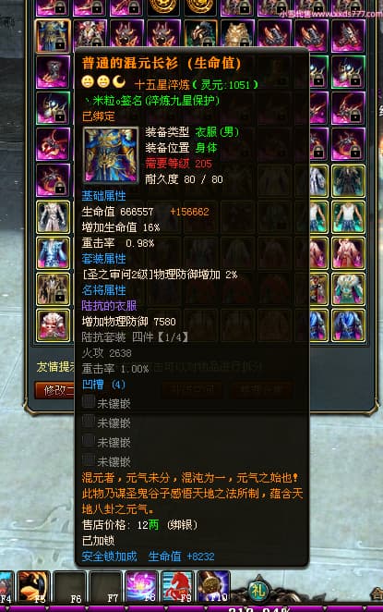Activate the purple vortex skill on F8
Image resolution: width=383 pixels, height=612 pixels.
pyautogui.click(x=141, y=587)
